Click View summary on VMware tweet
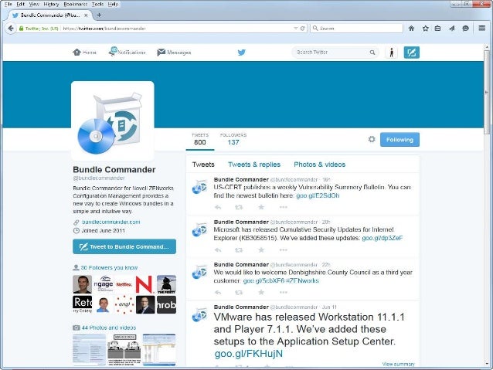 pyautogui.click(x=399, y=364)
